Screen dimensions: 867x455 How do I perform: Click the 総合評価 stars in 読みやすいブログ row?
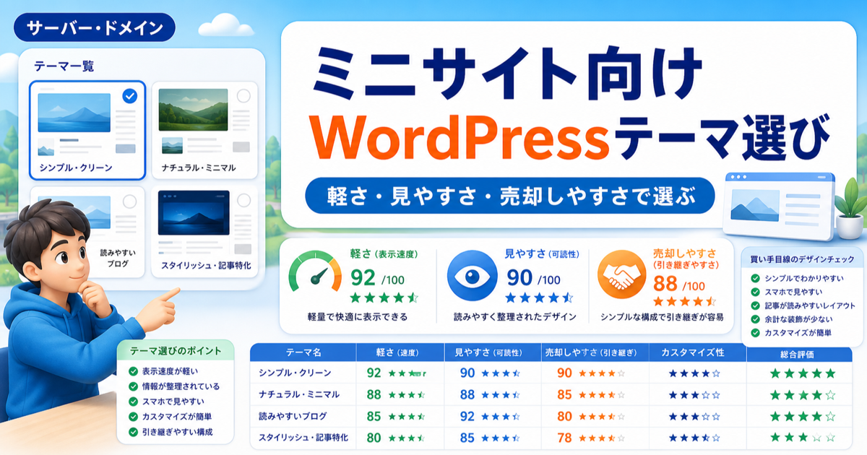pyautogui.click(x=802, y=417)
